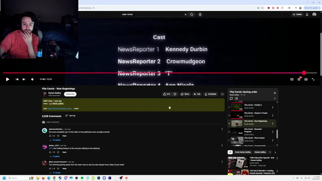Go to the previous playlist video
Viewport: 322px width, 181px height.
click(x=17, y=79)
